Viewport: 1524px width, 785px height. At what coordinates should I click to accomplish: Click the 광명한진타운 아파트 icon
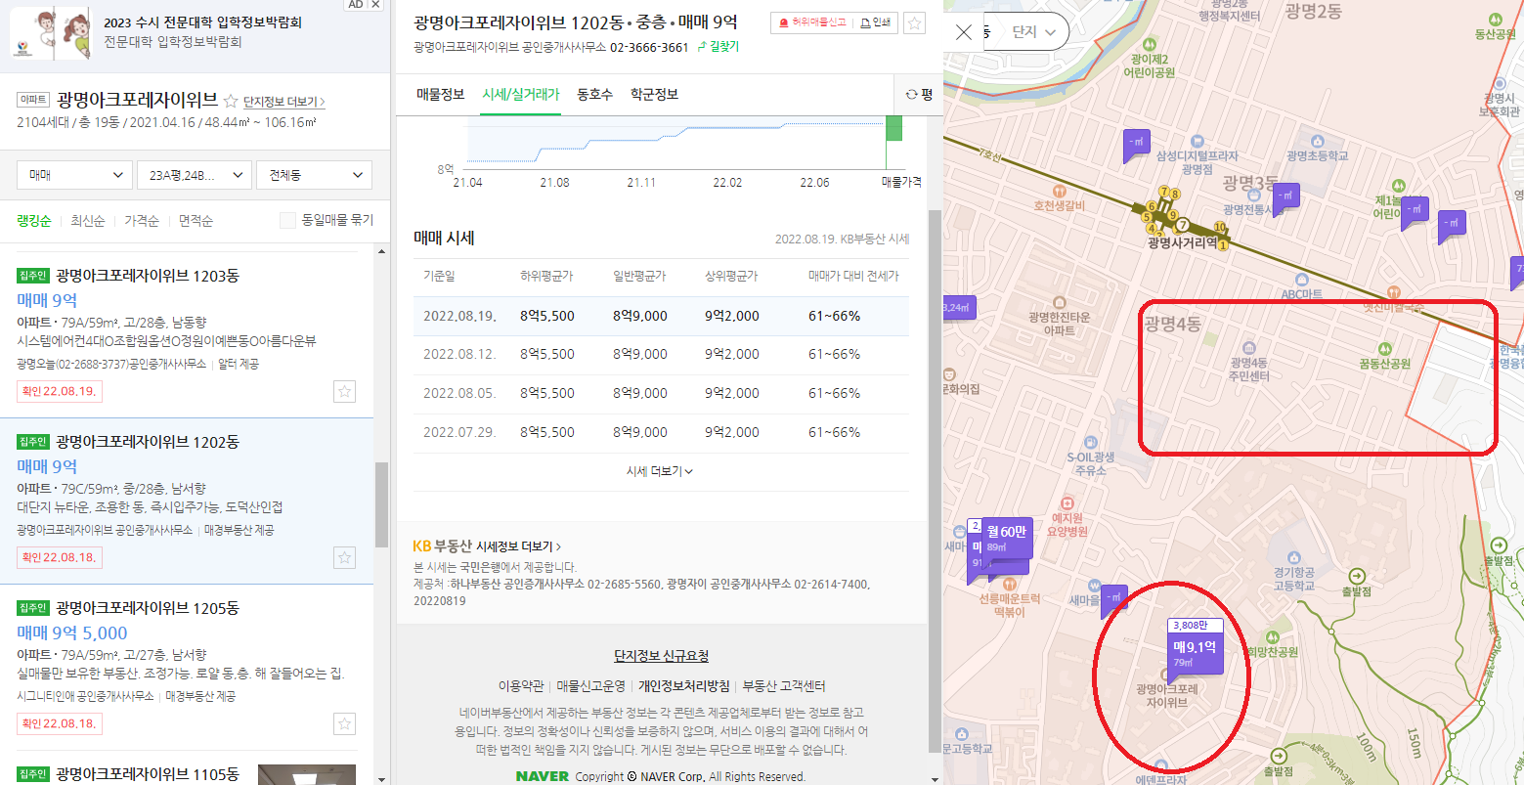tap(1059, 303)
